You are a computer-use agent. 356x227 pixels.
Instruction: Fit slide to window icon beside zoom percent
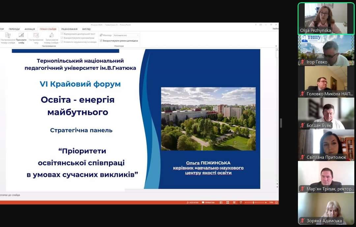click(276, 202)
